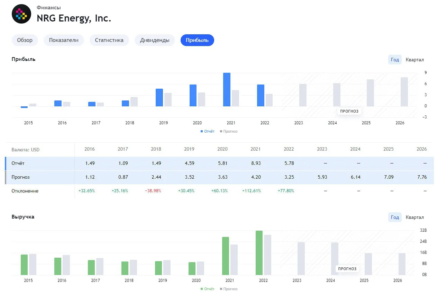The image size is (438, 293).
Task: Switch Прибыль chart to Квартал
Action: 414,60
